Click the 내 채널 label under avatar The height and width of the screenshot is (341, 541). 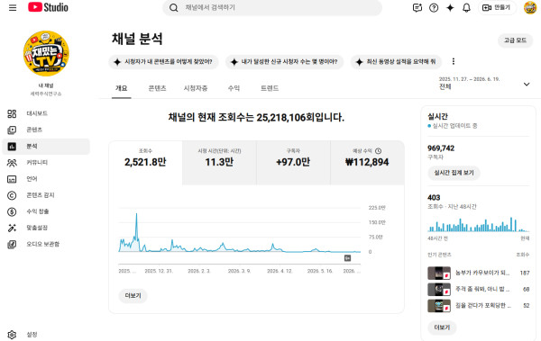pos(46,85)
